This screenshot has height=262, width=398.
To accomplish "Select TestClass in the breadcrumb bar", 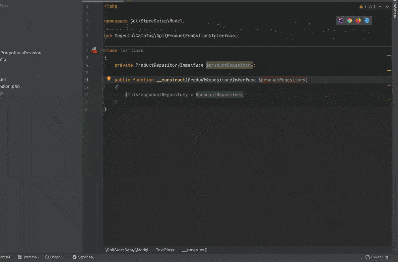I will click(x=165, y=250).
